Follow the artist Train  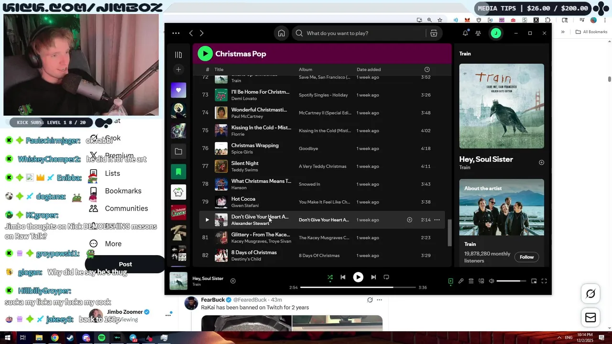coord(526,257)
